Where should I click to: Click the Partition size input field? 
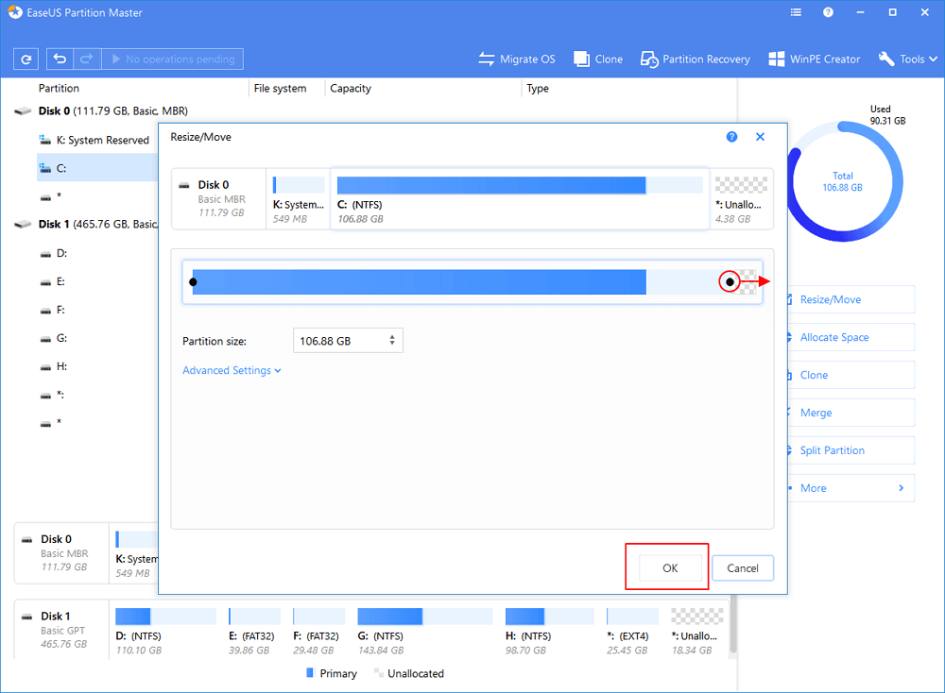click(348, 341)
